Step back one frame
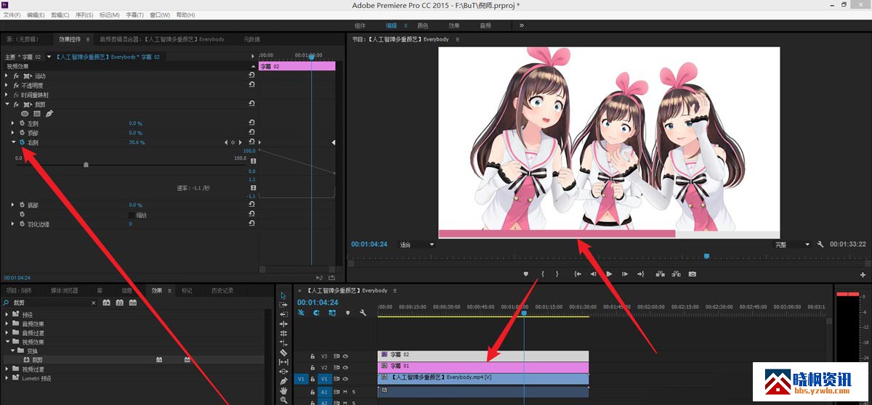Viewport: 872px width, 405px height. [x=594, y=274]
